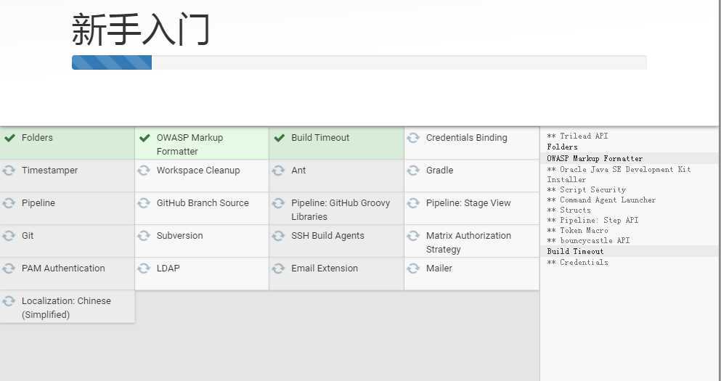Click the Command Agent Launcher log entry
Image resolution: width=721 pixels, height=381 pixels.
coord(601,200)
